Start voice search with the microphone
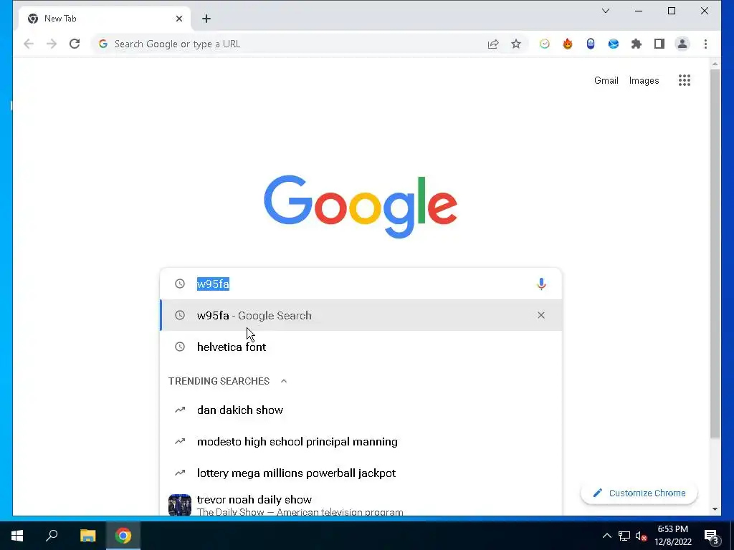The height and width of the screenshot is (550, 734). point(541,284)
